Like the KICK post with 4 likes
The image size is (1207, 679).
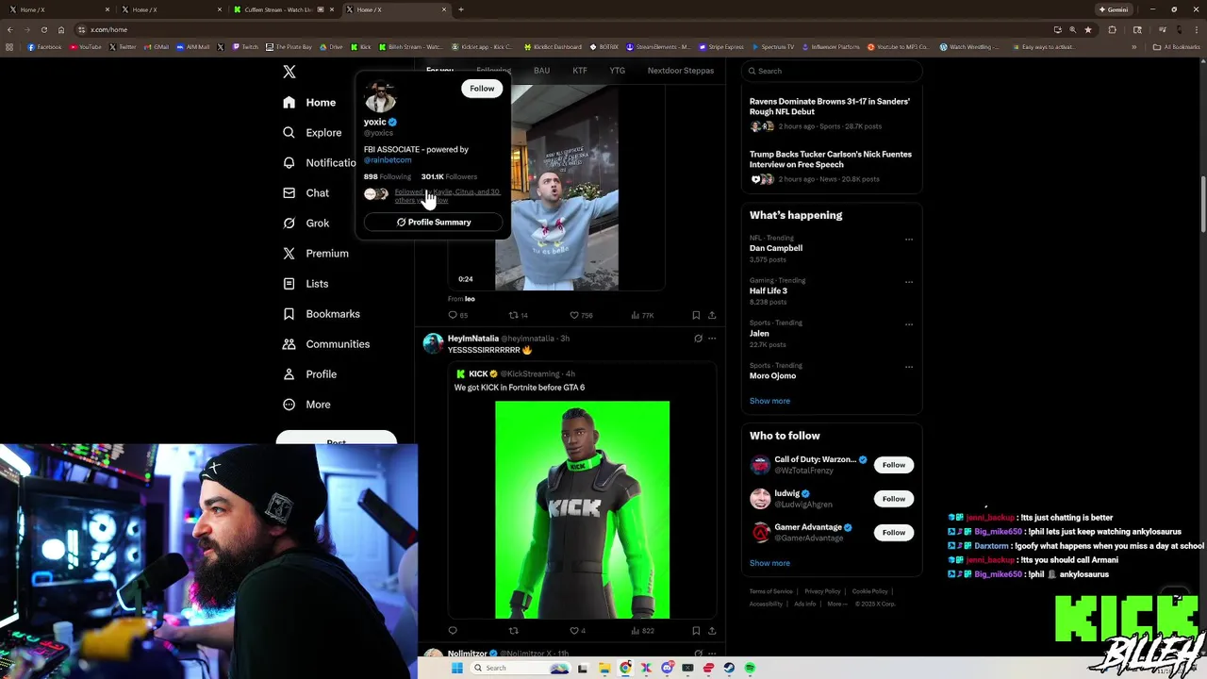pos(577,630)
